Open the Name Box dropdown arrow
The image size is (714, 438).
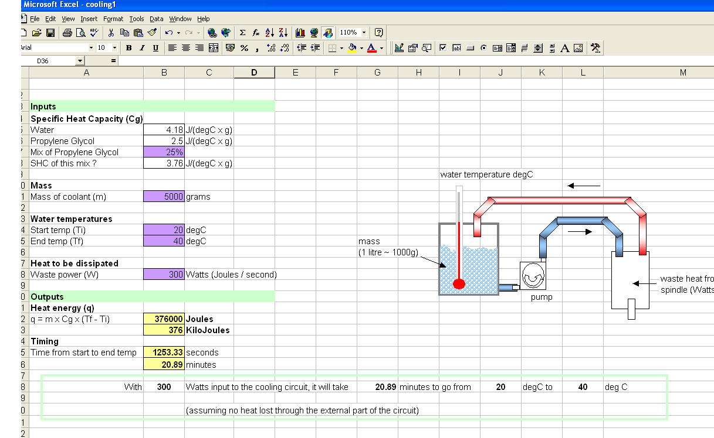click(80, 60)
